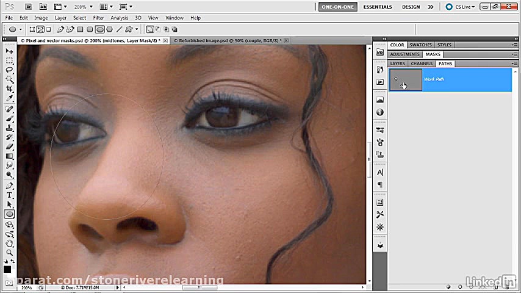
Task: Open the Paragraph panel icon
Action: (380, 185)
